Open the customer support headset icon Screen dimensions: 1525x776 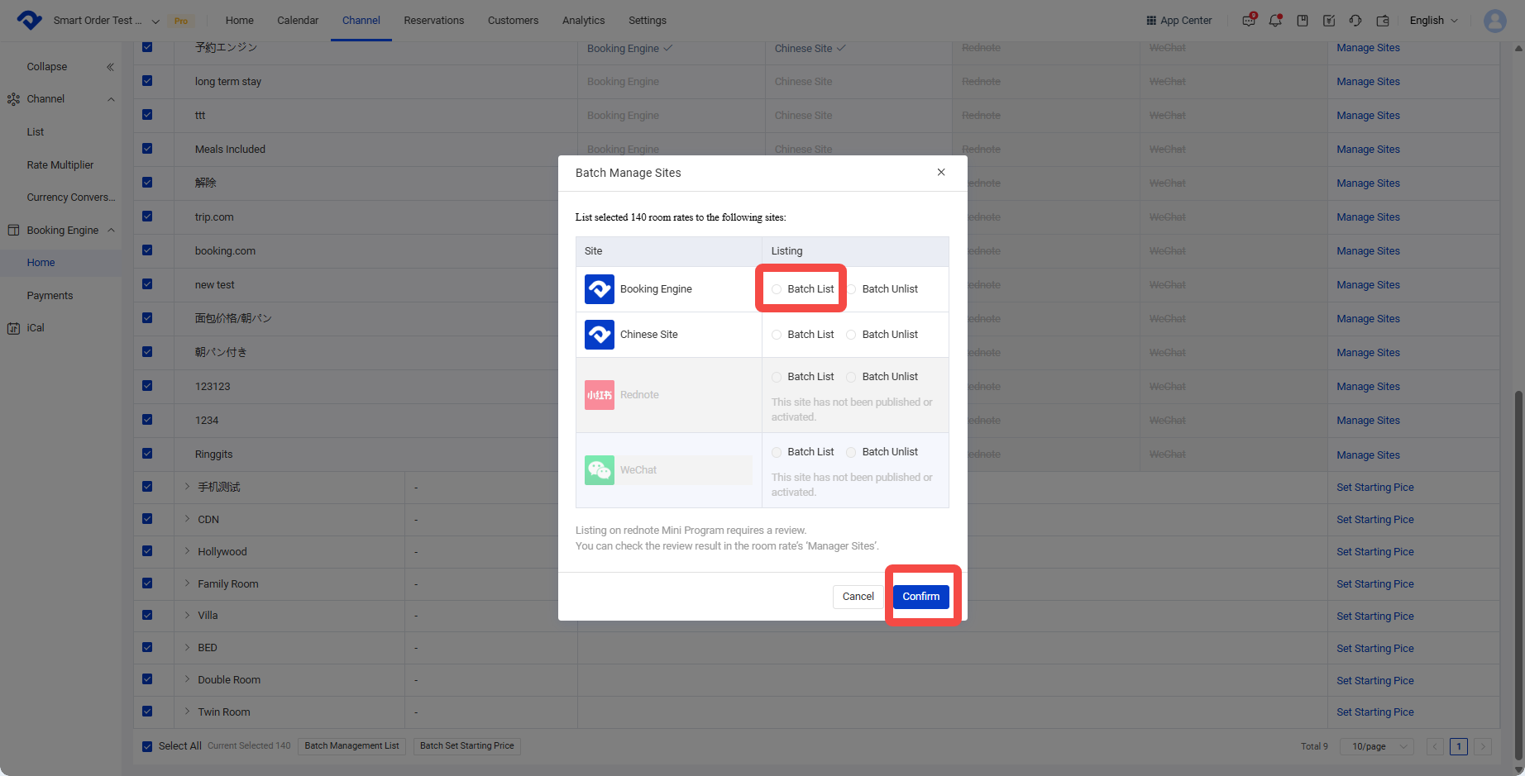click(1355, 21)
